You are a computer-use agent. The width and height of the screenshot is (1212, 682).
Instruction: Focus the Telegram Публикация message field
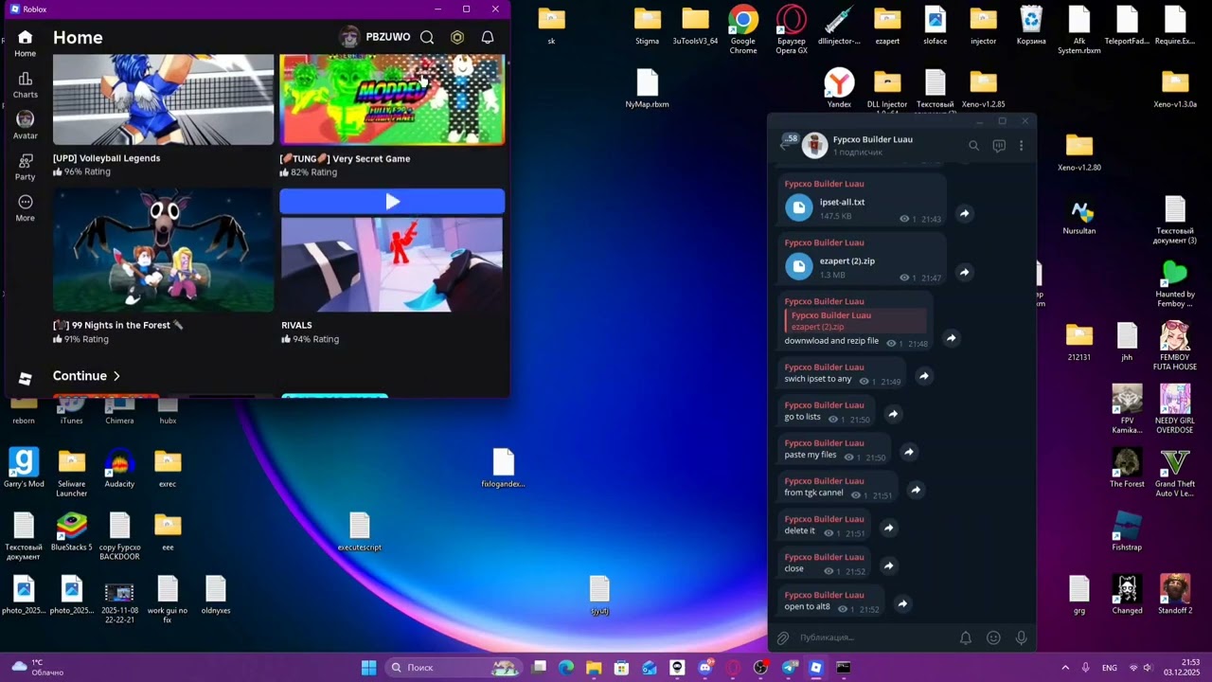[x=871, y=637]
